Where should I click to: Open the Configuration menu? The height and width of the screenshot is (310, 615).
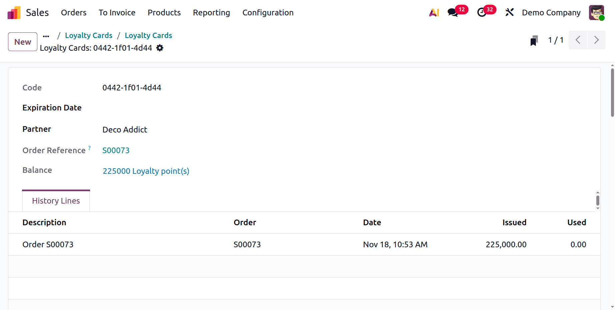pyautogui.click(x=268, y=13)
